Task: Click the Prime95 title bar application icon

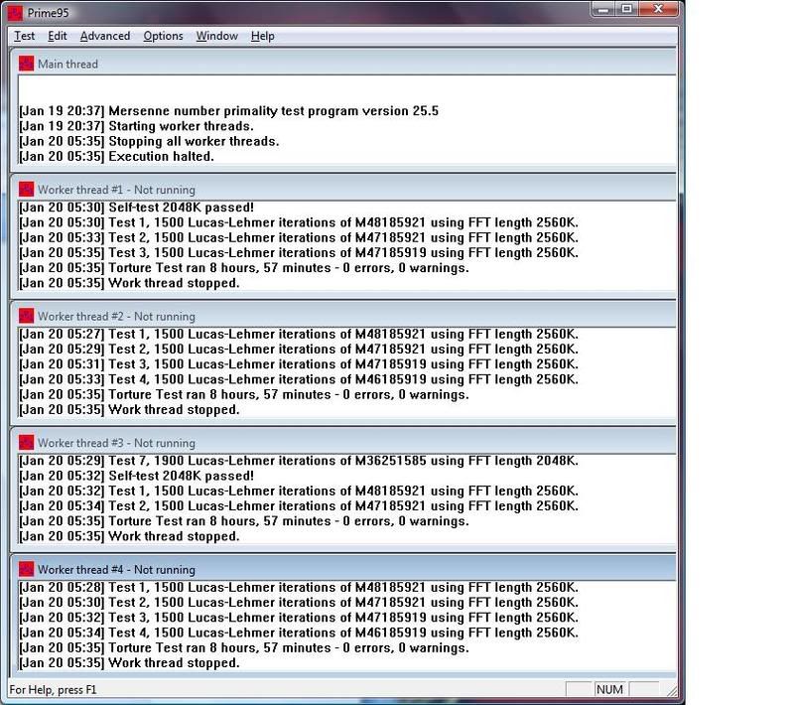Action: 16,13
